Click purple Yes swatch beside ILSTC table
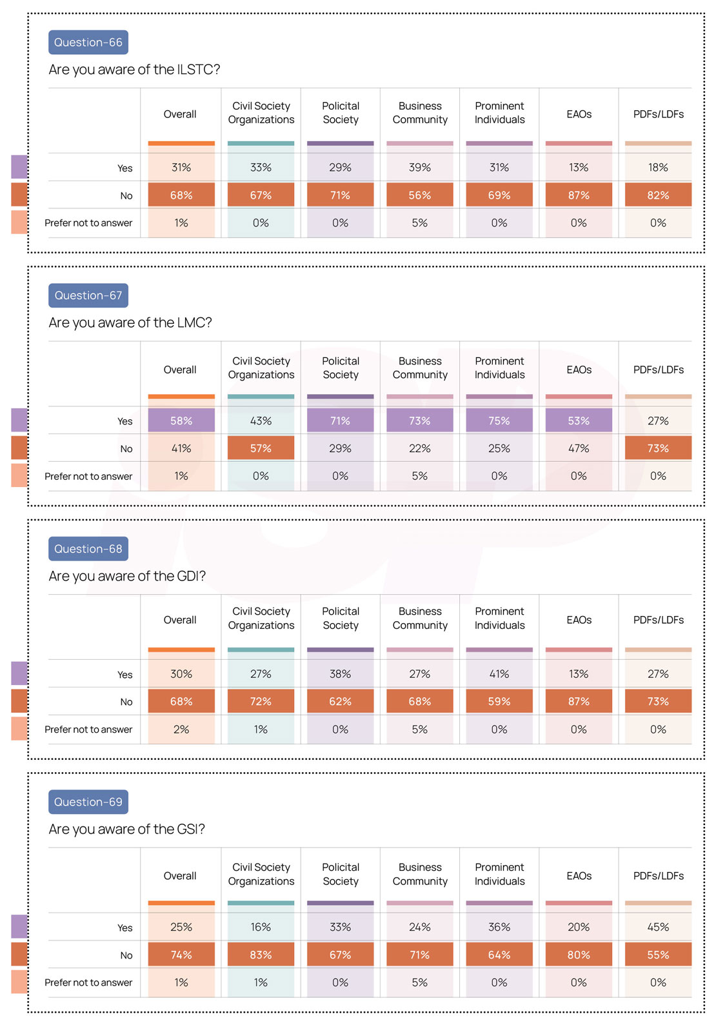Screen dimensions: 716x1023 19,167
